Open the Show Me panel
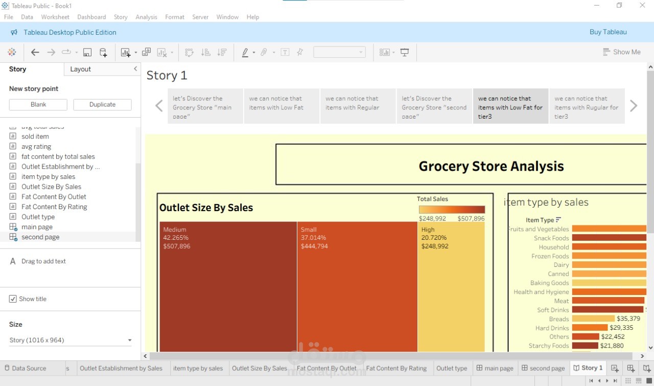Image resolution: width=654 pixels, height=386 pixels. [621, 52]
